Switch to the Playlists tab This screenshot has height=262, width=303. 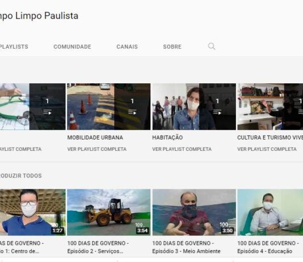[14, 47]
